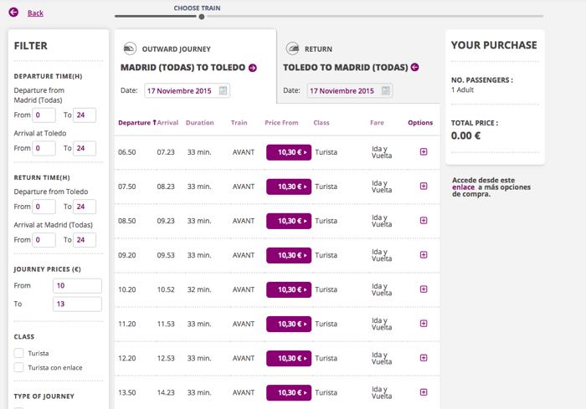Expand options for the 08.50 train

point(424,220)
